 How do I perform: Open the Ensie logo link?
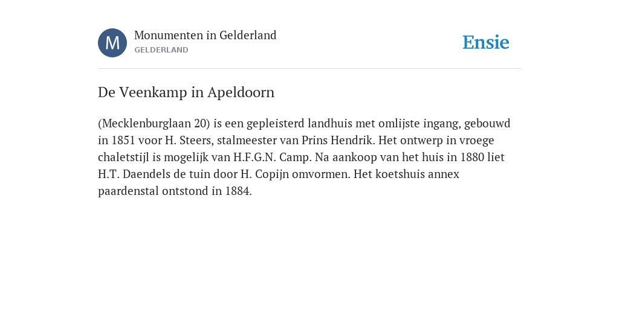coord(486,42)
